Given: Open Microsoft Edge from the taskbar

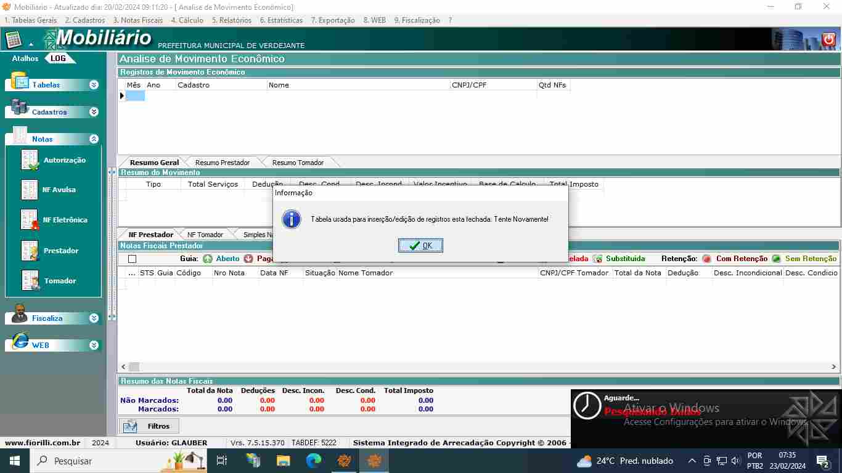Looking at the screenshot, I should tap(314, 461).
